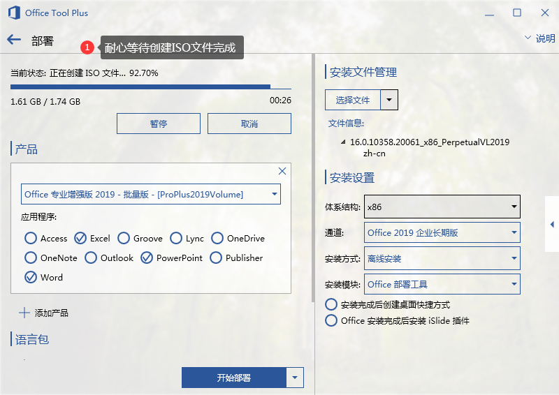Enable the OneDrive application
Image resolution: width=559 pixels, height=395 pixels.
tap(217, 238)
